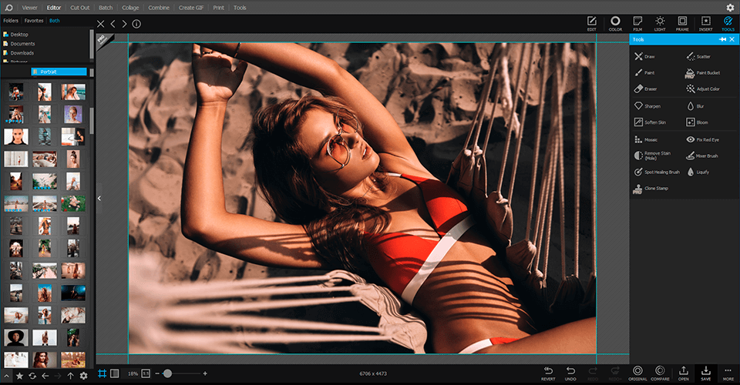Open the Light adjustments panel
Viewport: 740px width, 385px height.
[660, 23]
